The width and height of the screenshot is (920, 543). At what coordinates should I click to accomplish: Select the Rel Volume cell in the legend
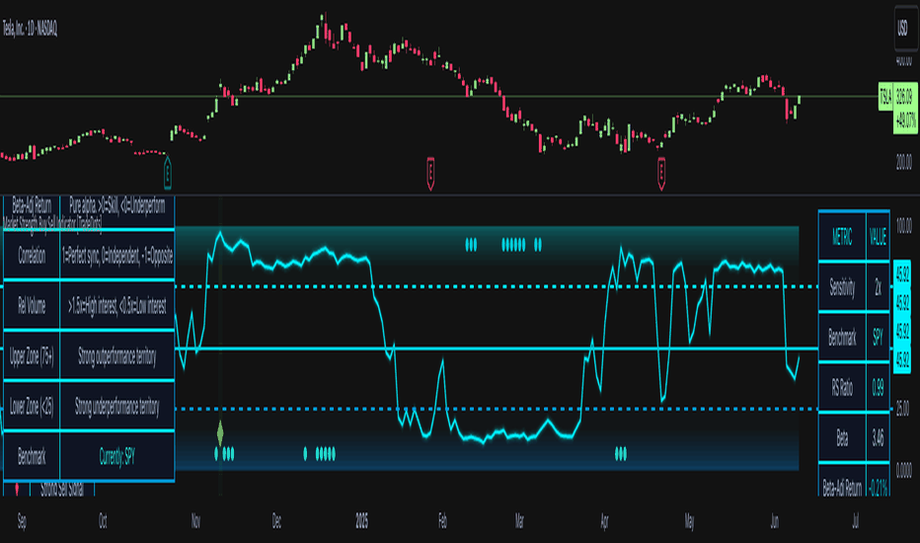pyautogui.click(x=32, y=305)
